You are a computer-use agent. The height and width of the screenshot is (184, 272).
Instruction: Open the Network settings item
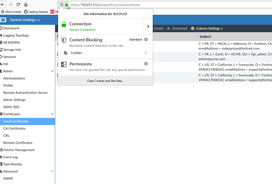pyautogui.click(x=9, y=57)
